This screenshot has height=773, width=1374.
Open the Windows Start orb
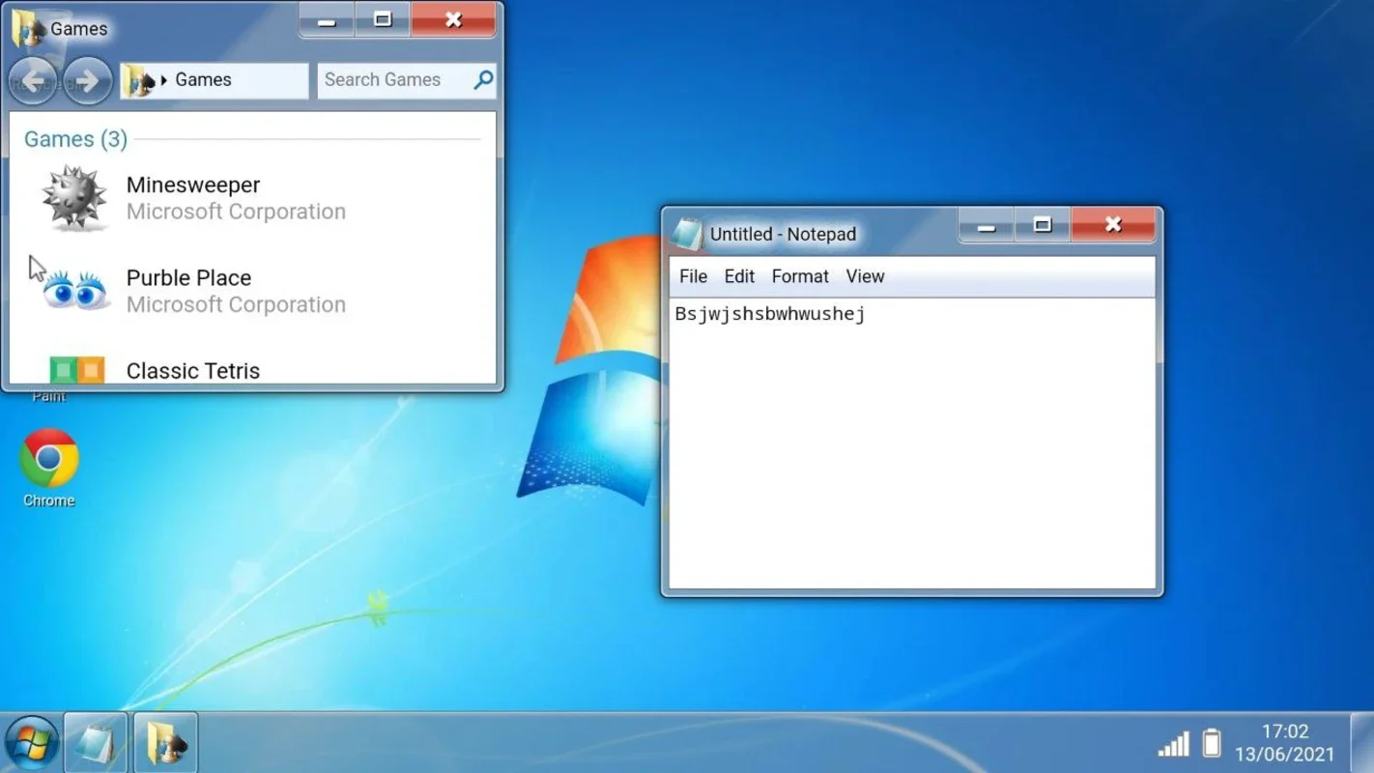31,742
